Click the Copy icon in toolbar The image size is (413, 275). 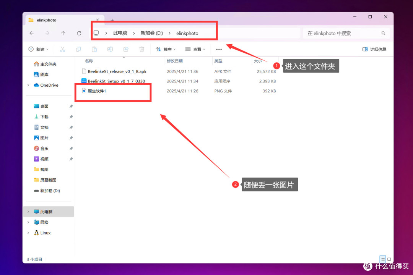(x=78, y=49)
